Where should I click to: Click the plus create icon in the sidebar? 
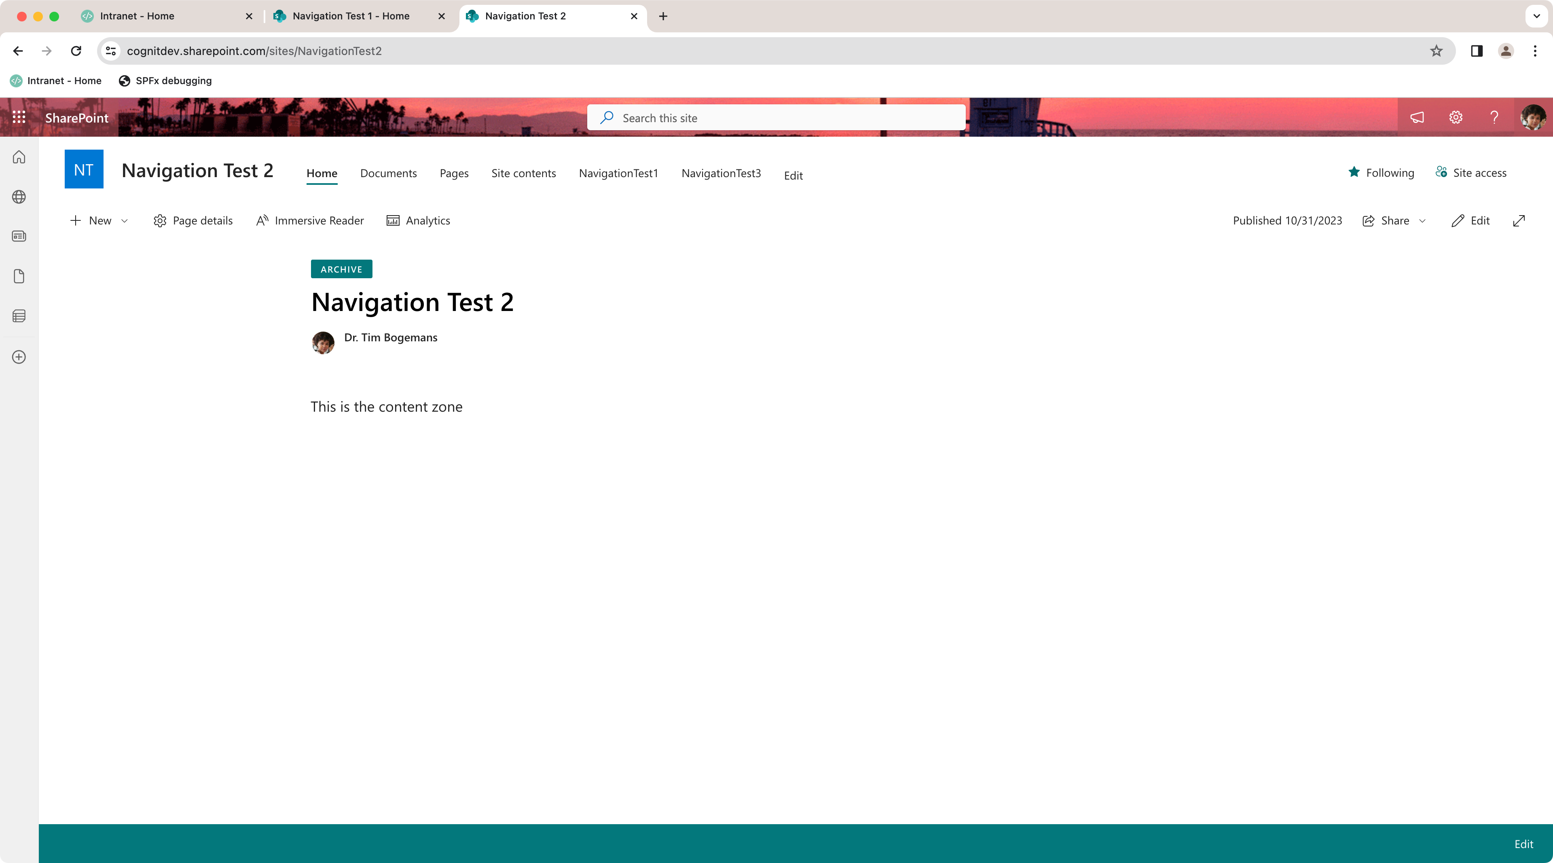[x=19, y=356]
